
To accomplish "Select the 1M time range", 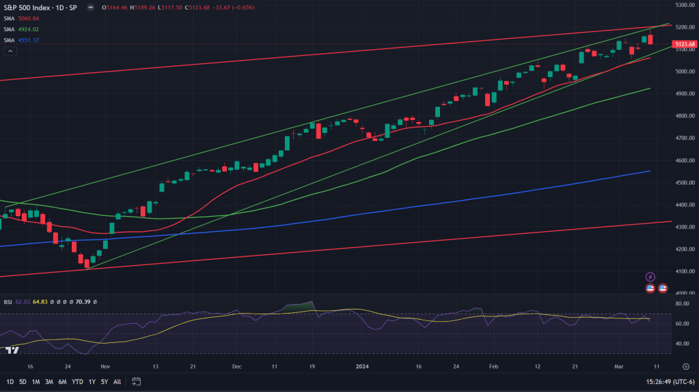I will click(36, 381).
